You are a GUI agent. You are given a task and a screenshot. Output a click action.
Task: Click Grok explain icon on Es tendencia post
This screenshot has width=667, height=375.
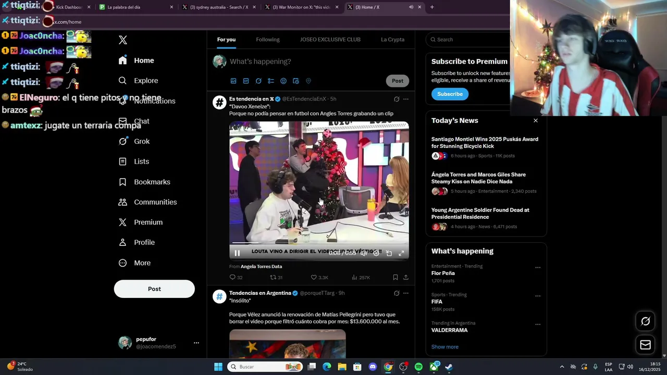point(397,99)
